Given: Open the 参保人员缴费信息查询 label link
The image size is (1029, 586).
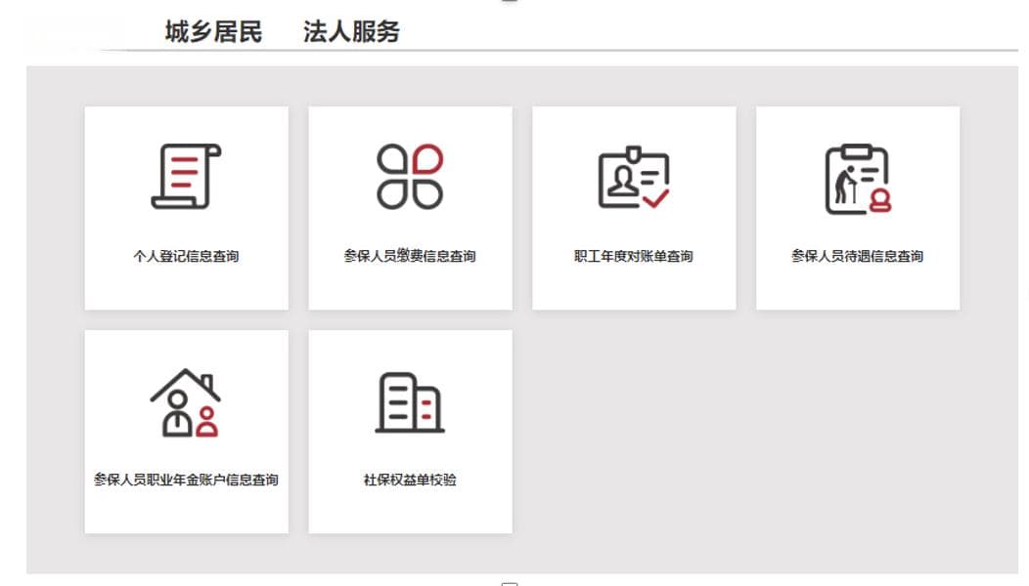Looking at the screenshot, I should [x=410, y=256].
